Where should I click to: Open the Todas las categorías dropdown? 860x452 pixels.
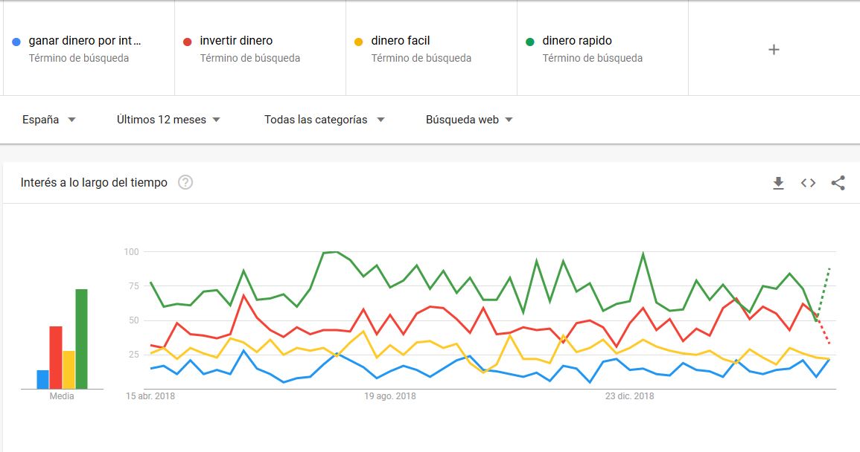pos(324,120)
